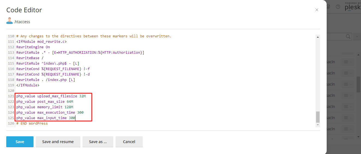The image size is (361, 154).
Task: Click the Save and resume button
Action: (58, 142)
